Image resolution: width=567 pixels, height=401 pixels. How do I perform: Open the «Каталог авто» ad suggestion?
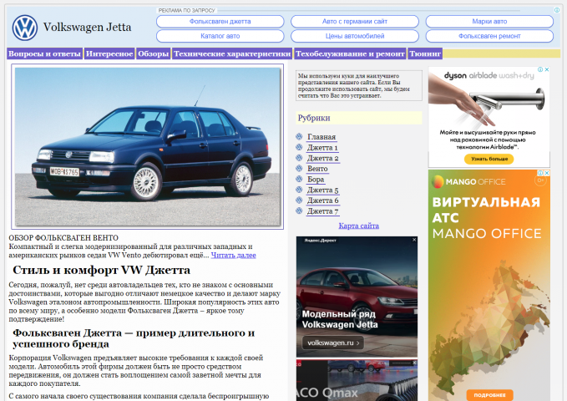(220, 36)
